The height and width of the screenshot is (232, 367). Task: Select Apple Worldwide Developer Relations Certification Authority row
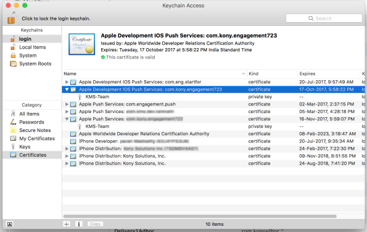213,134
